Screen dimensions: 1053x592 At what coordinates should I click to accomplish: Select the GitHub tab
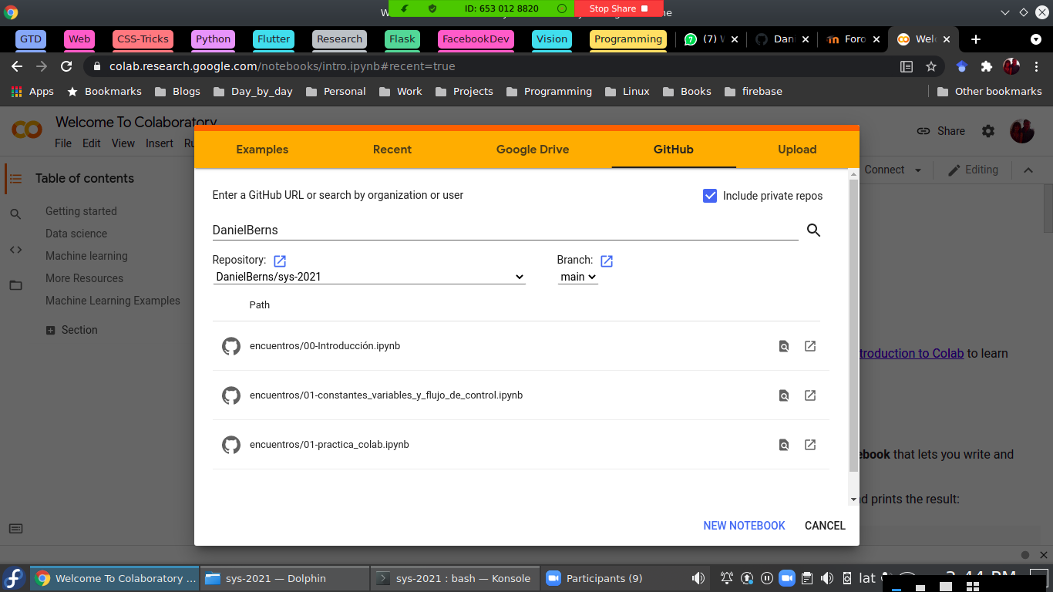[674, 150]
